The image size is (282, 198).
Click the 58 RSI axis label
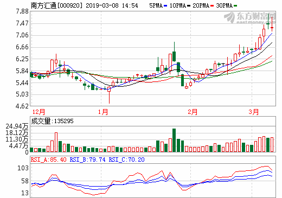pos(25,181)
